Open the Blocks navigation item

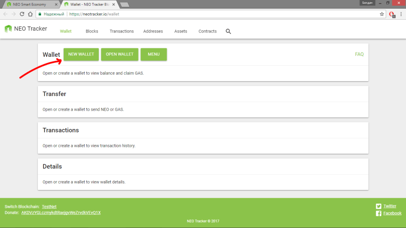(x=92, y=31)
